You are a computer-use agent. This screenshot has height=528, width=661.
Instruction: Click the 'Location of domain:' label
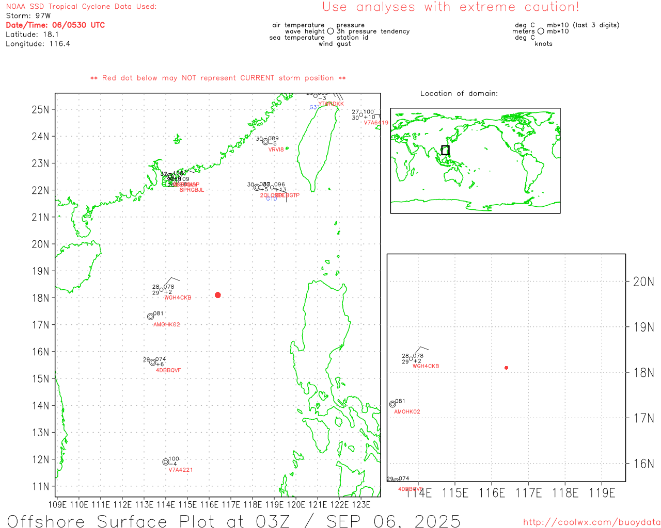tap(459, 93)
